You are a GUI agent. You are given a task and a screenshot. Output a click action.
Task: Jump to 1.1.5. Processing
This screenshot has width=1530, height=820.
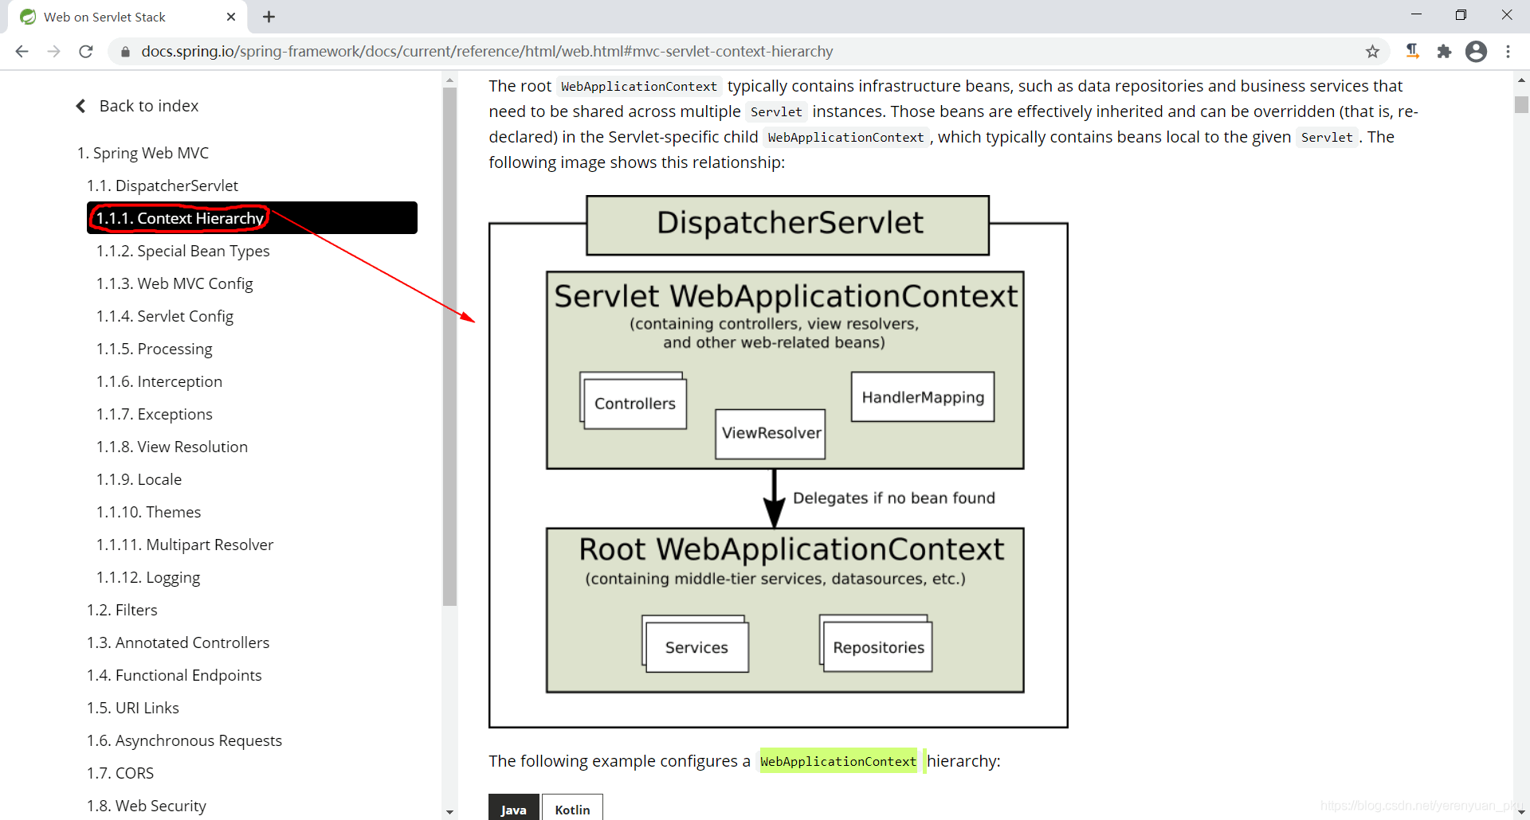pos(154,349)
